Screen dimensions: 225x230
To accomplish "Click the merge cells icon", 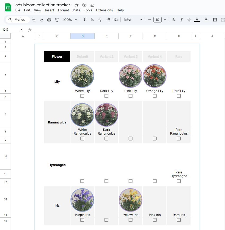I will 223,20.
